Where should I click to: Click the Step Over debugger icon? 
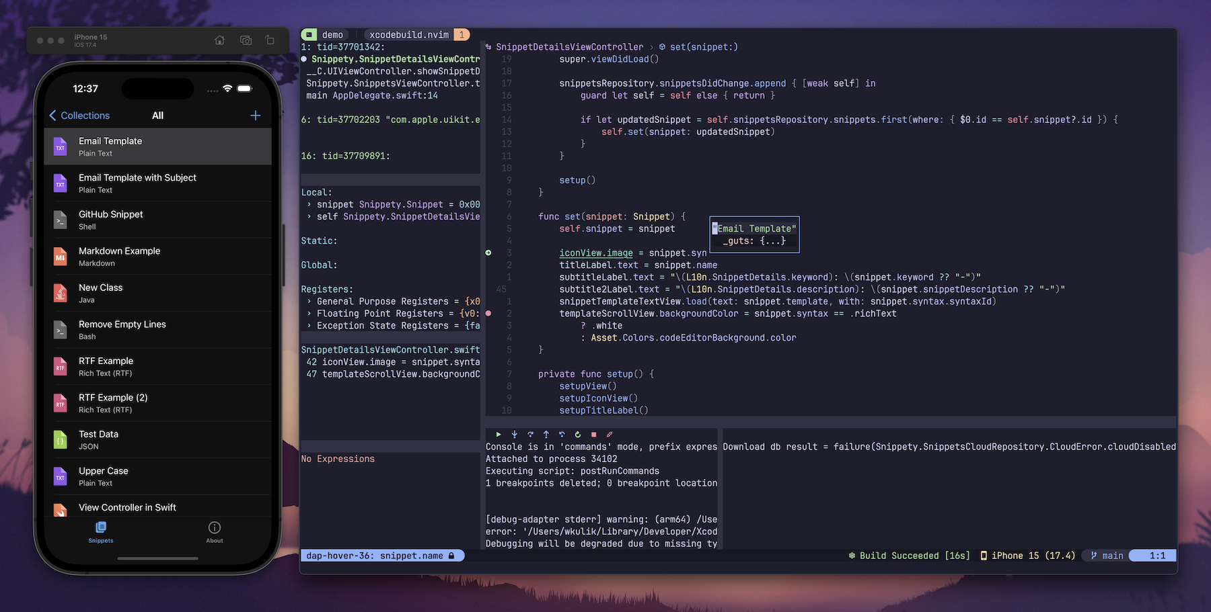(531, 435)
